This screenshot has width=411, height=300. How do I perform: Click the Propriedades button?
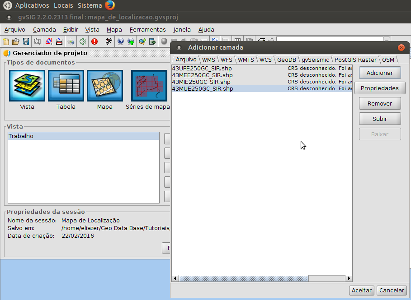(x=379, y=88)
